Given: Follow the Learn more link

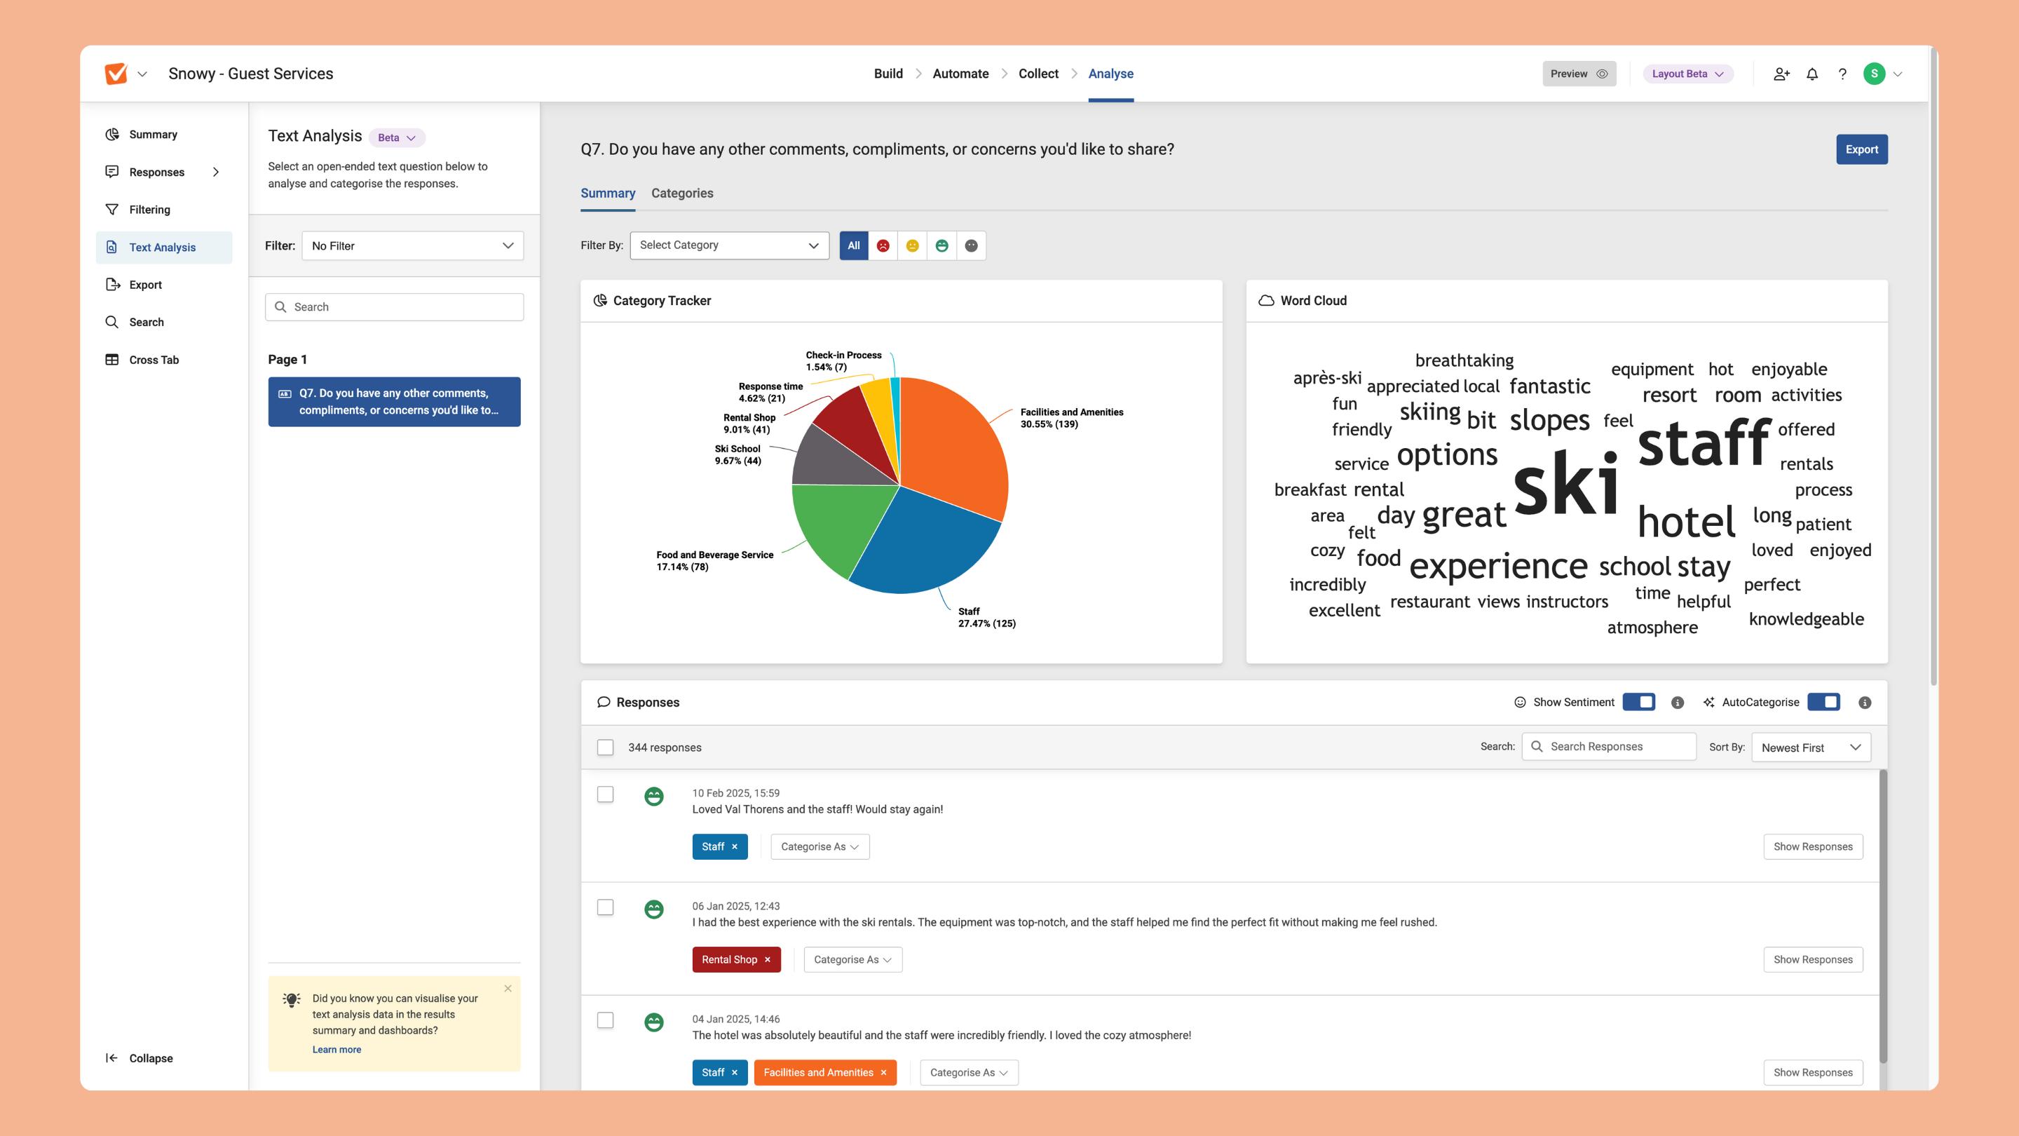Looking at the screenshot, I should (336, 1050).
